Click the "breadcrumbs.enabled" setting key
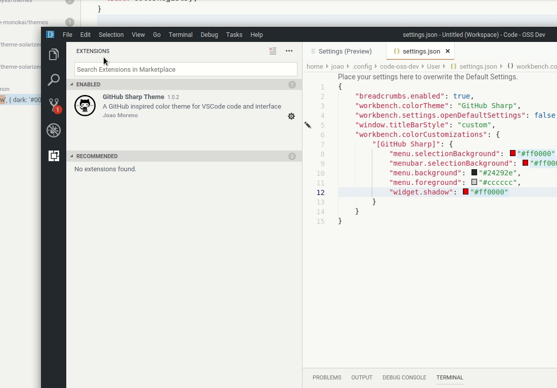Viewport: 557px width, 388px height. (400, 96)
